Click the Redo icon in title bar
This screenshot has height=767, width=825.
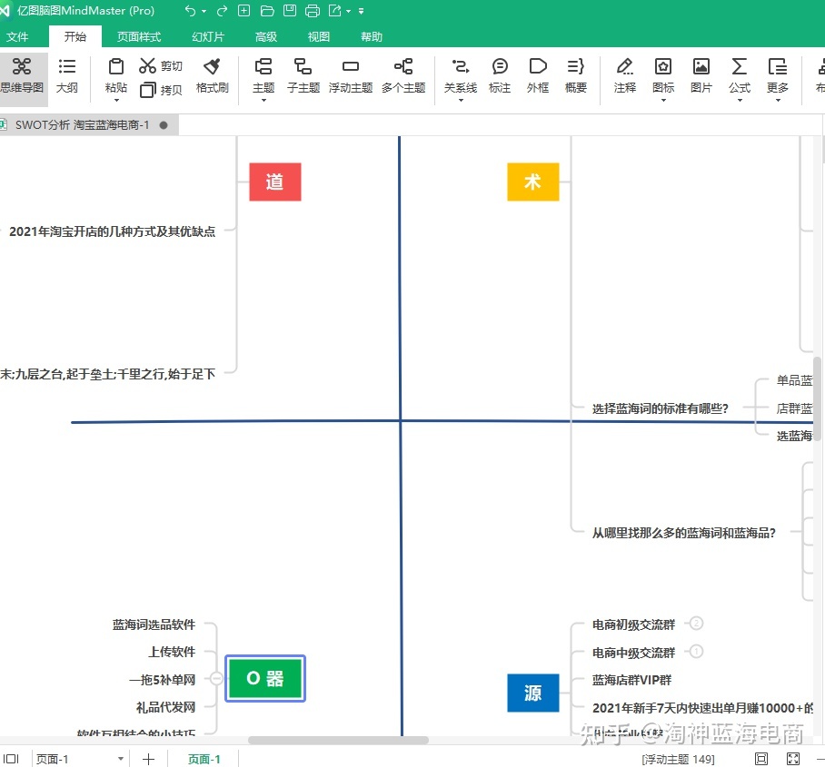[x=222, y=11]
